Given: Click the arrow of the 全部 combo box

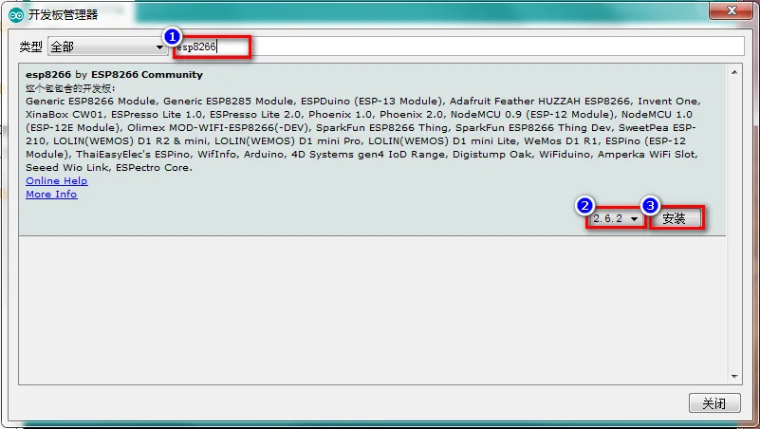Looking at the screenshot, I should click(x=159, y=47).
